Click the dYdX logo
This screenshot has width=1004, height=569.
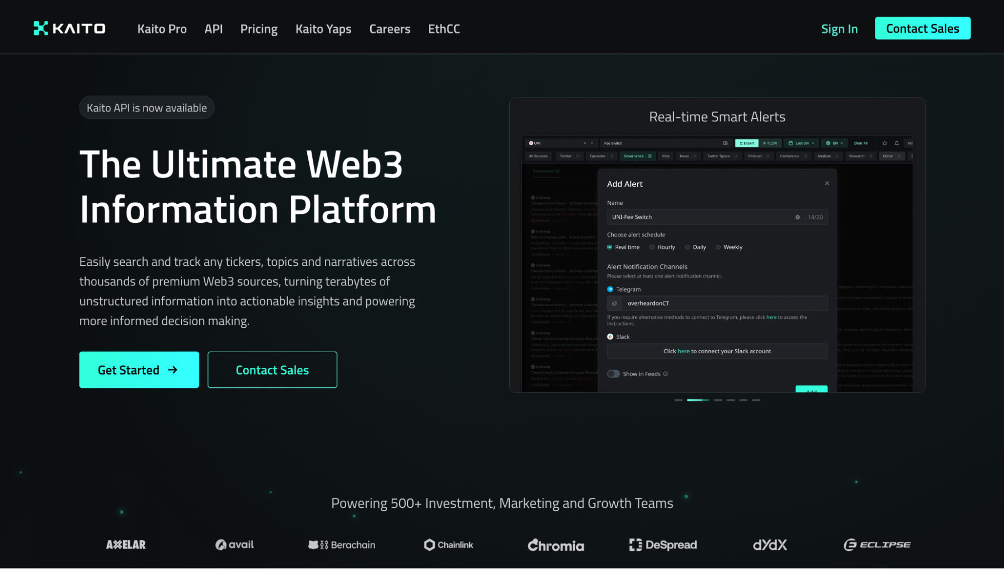pos(770,545)
